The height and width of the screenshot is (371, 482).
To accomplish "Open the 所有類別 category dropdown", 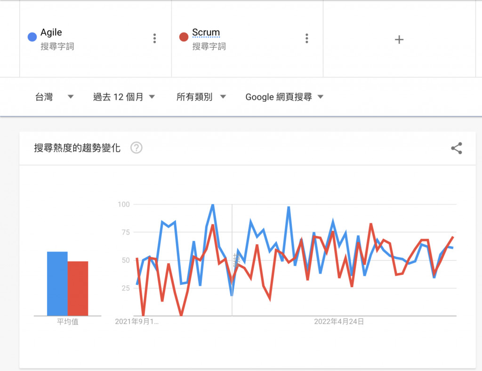I will click(201, 97).
